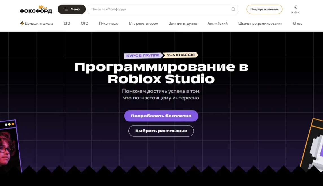Focus the Поиск по «Фоксфорду» search field
The image size is (323, 186).
point(163,9)
